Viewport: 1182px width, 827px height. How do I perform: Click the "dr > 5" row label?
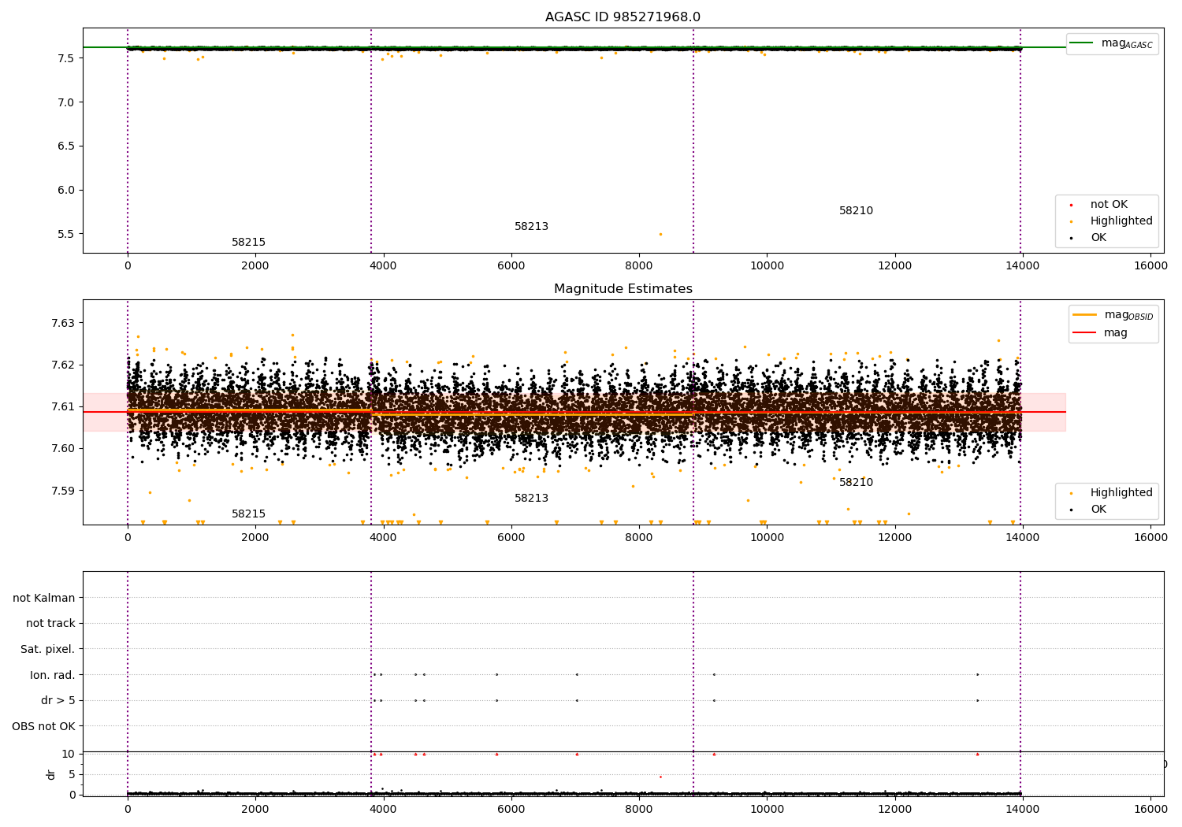click(x=58, y=700)
